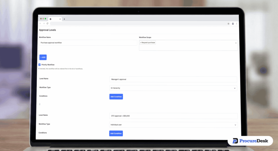Open Workflow Type dropdown showing Individual user
The height and width of the screenshot is (151, 278).
[x=173, y=125]
